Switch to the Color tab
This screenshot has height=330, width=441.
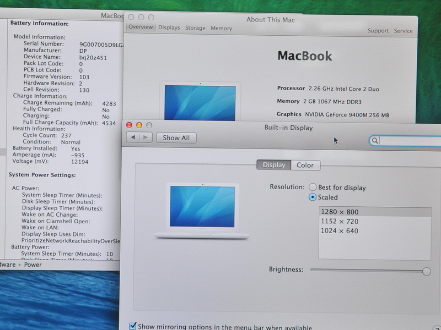[x=305, y=165]
